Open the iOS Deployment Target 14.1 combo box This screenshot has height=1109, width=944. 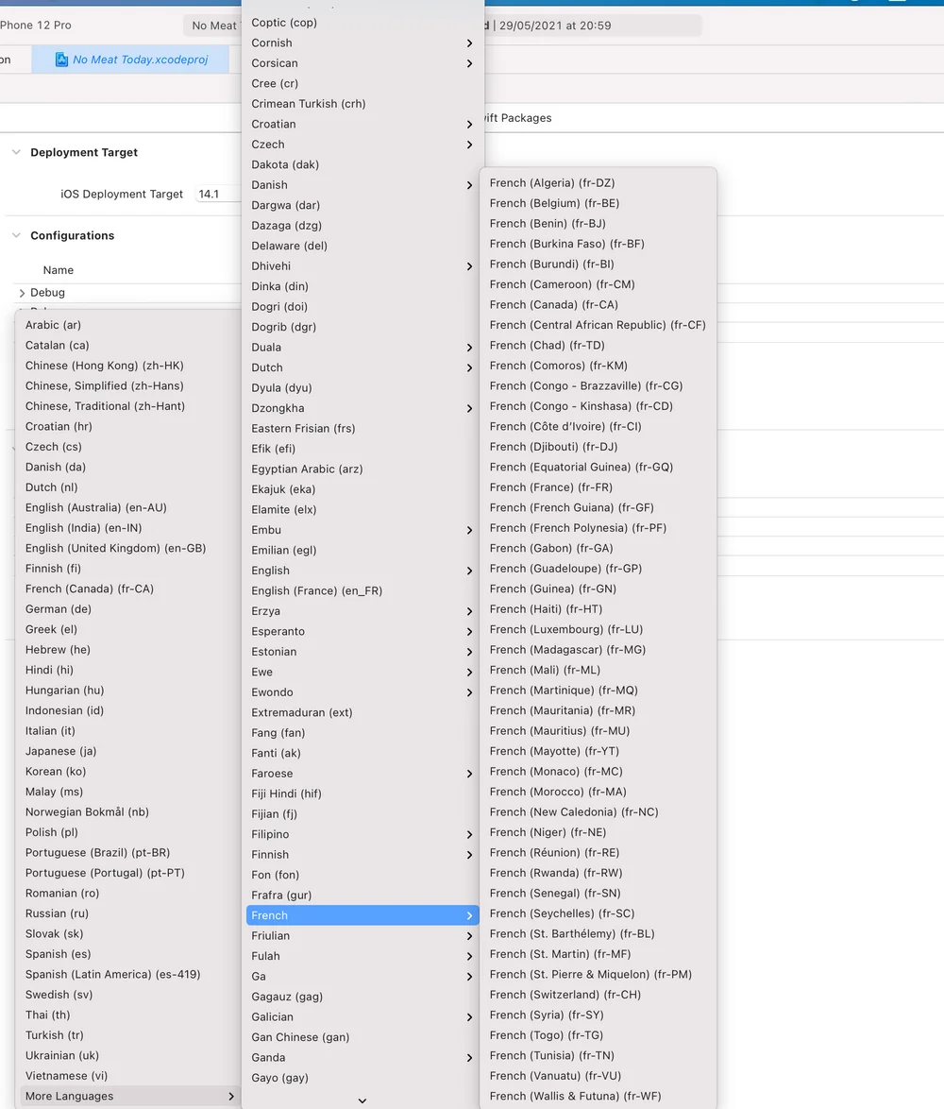217,194
